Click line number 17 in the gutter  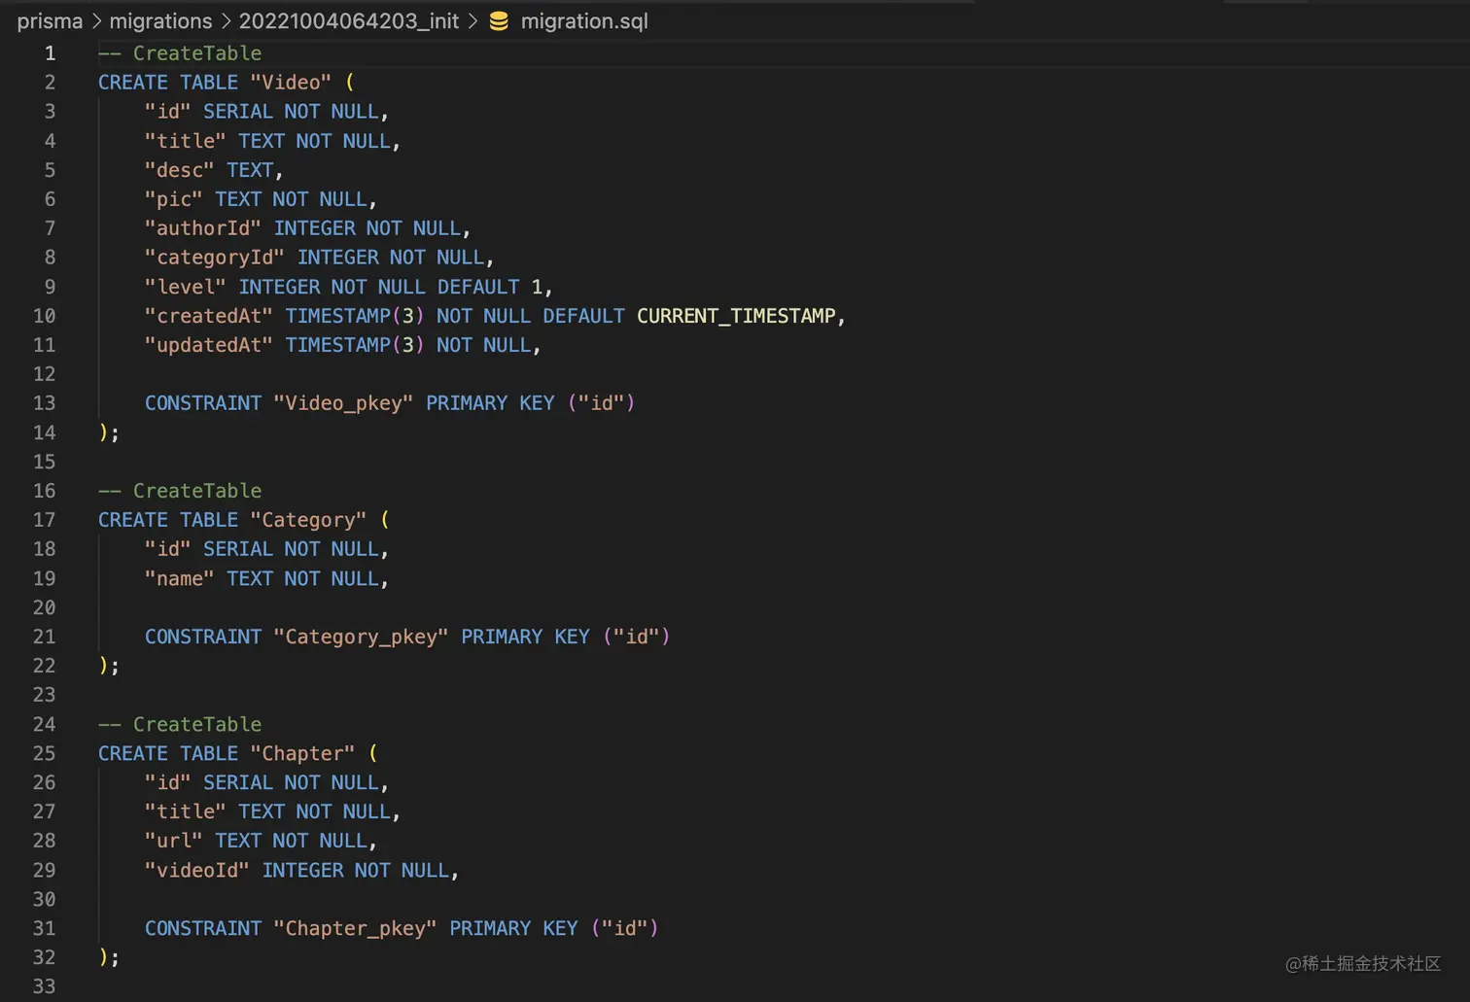click(x=44, y=520)
